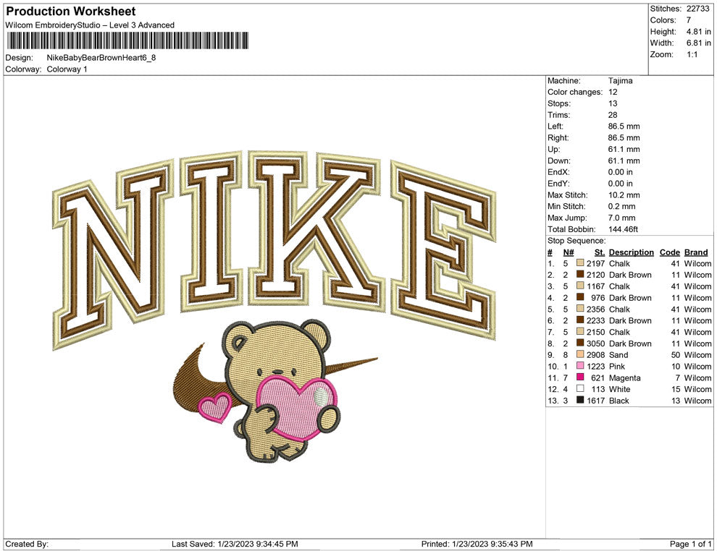Click the 'Sand' description in stop 9
This screenshot has height=551, width=717.
[619, 355]
